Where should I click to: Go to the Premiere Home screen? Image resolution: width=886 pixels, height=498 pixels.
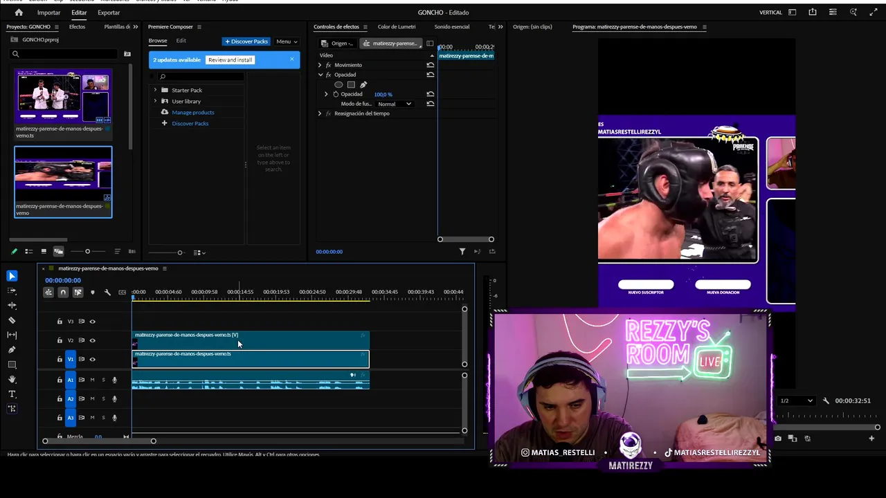pyautogui.click(x=19, y=12)
